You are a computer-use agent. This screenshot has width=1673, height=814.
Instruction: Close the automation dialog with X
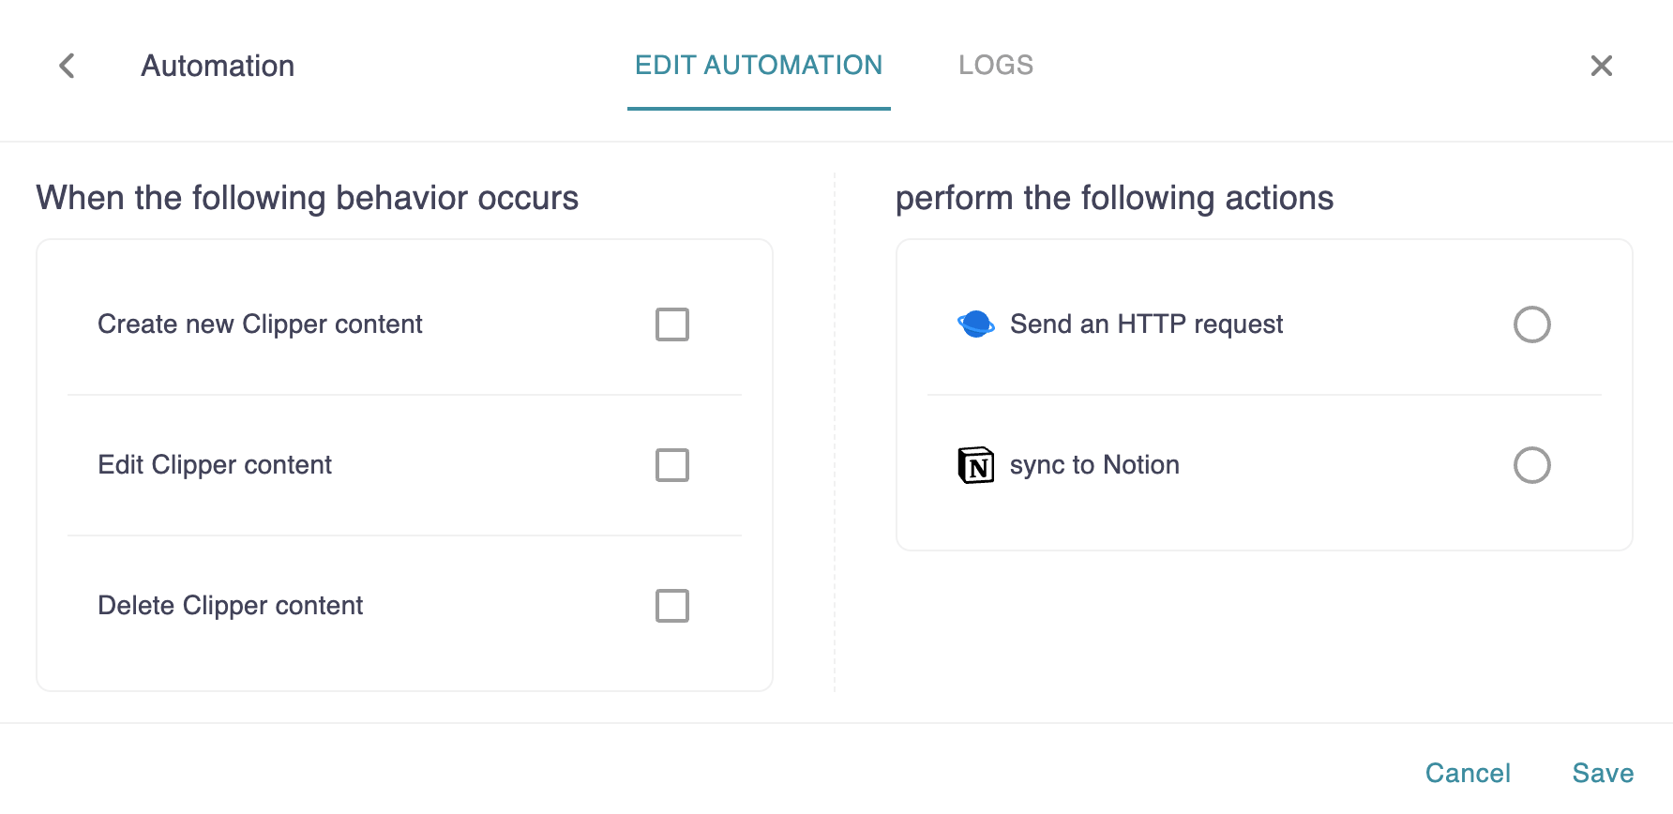coord(1601,66)
